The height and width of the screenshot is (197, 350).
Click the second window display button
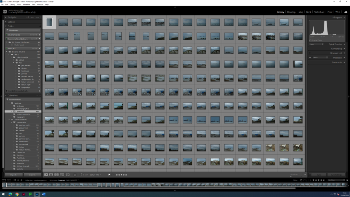pyautogui.click(x=9, y=180)
